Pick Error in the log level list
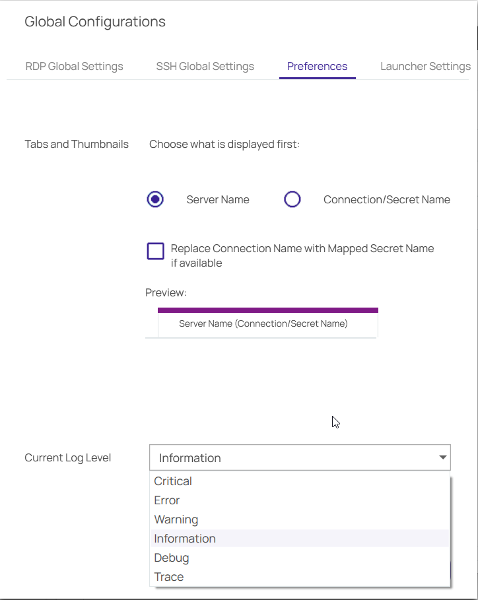Screen dimensions: 478x600 (x=167, y=500)
